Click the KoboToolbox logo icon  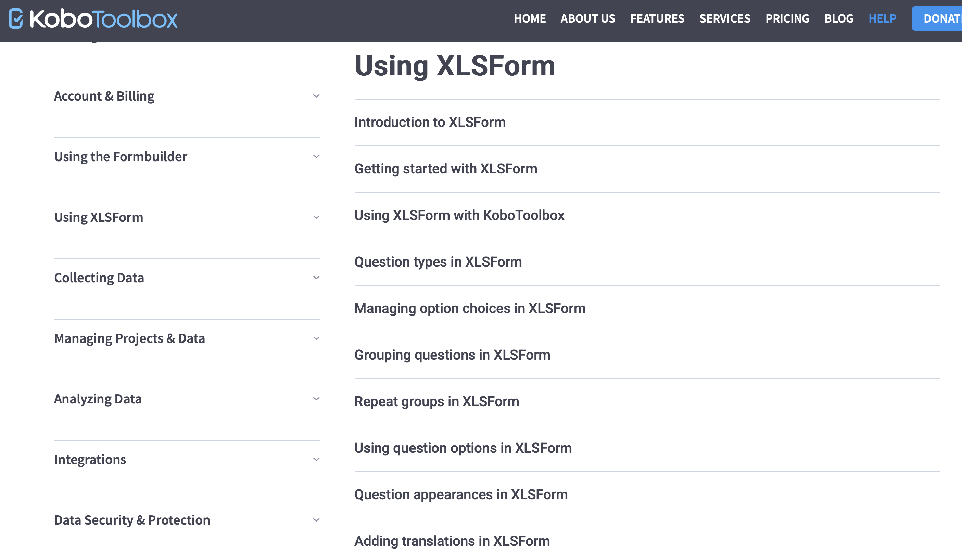click(x=15, y=18)
